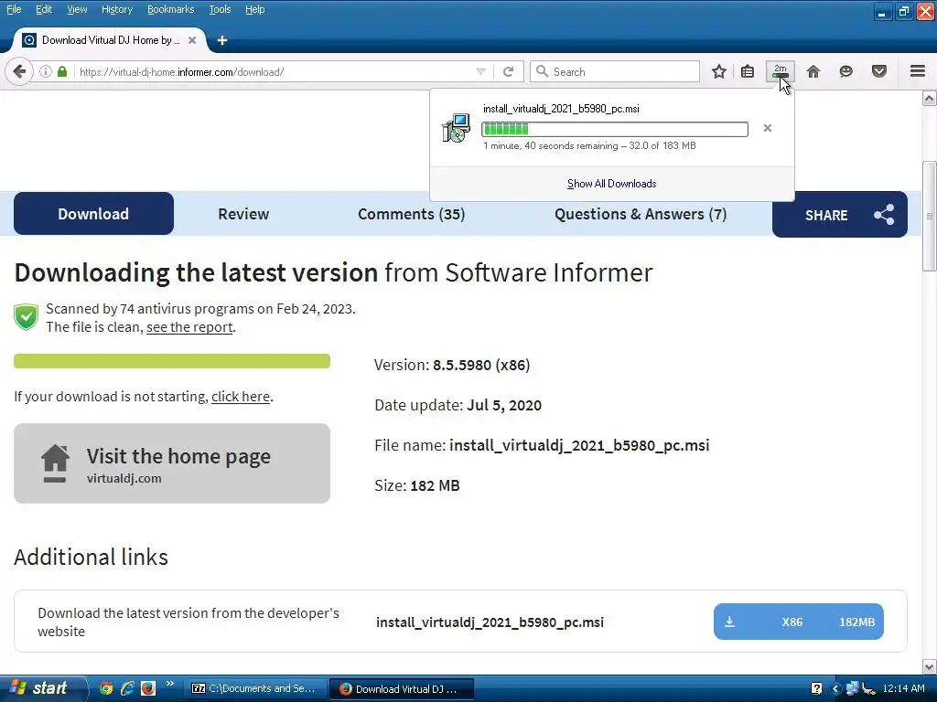937x702 pixels.
Task: Switch to Questions & Answers (7) tab
Action: 640,214
